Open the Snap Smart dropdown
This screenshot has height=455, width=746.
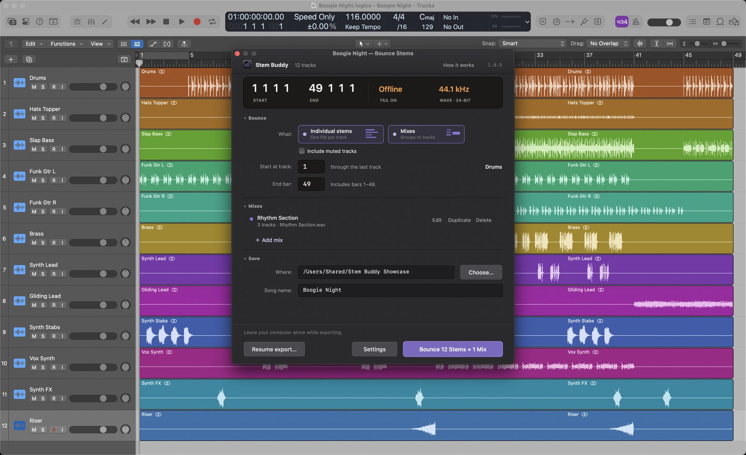pyautogui.click(x=532, y=43)
